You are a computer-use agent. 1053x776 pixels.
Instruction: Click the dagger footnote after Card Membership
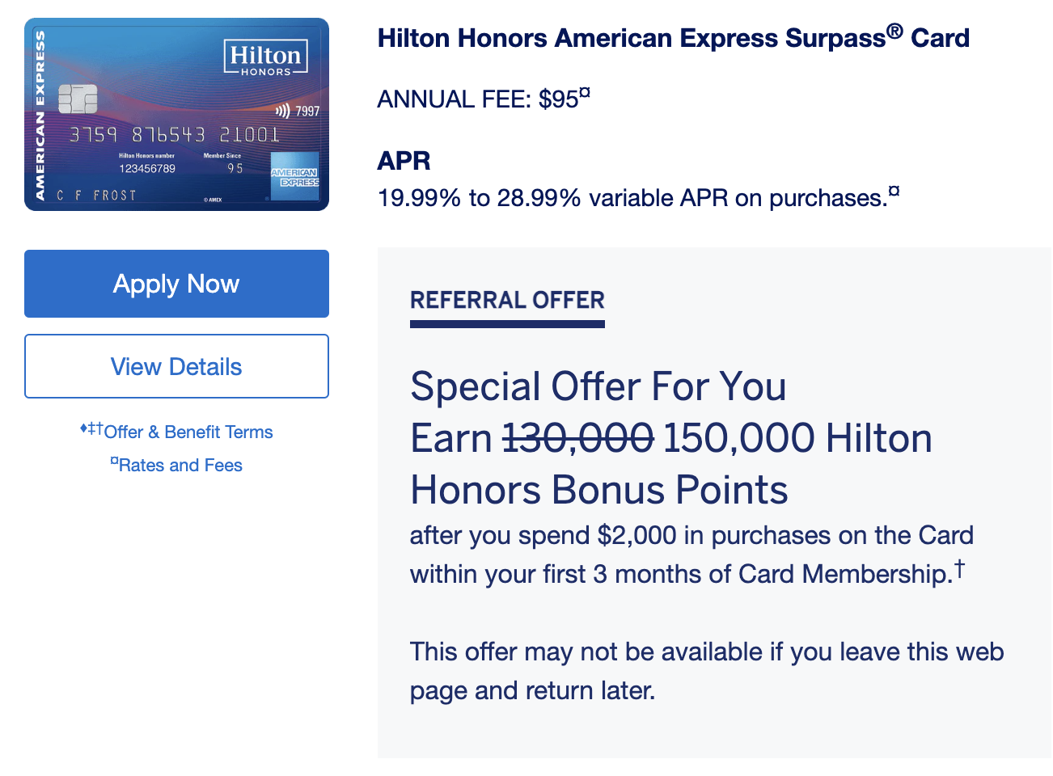tap(959, 568)
